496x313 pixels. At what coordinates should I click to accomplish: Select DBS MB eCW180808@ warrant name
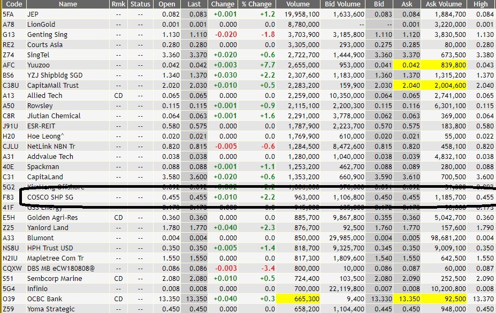tap(61, 269)
